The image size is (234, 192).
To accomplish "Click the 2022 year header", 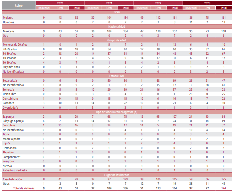I will 158,3.
